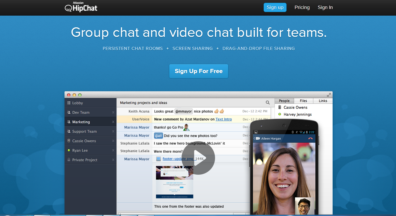Click the red close dot of app window
Viewport: 396px width, 216px height.
69,95
